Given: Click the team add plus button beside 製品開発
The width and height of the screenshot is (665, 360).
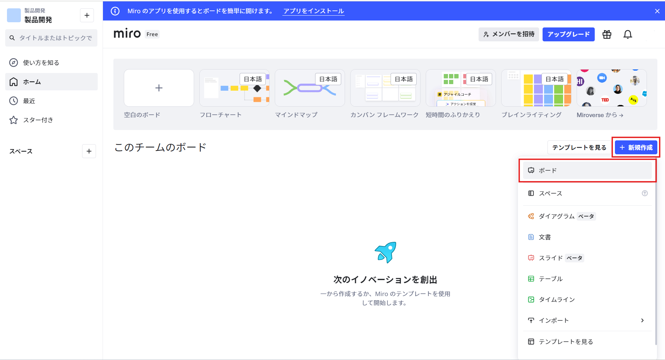Looking at the screenshot, I should click(87, 15).
